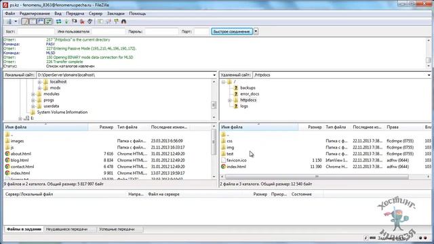Expand modx folder in local tree
The image size is (434, 244).
[x=39, y=88]
